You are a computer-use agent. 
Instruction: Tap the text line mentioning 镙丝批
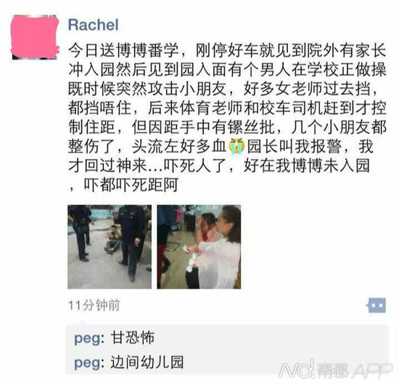(228, 127)
